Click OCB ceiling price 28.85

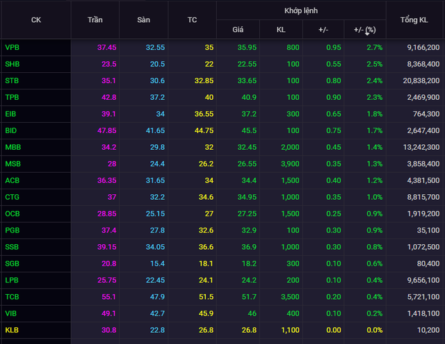coord(106,214)
